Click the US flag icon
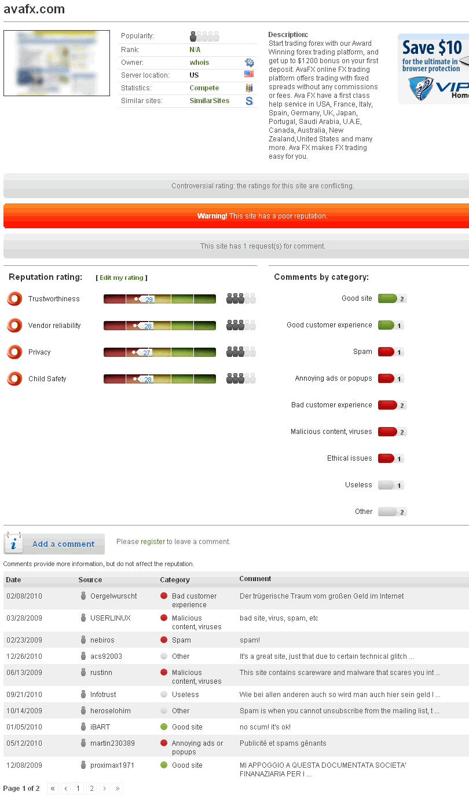469x799 pixels. [249, 75]
